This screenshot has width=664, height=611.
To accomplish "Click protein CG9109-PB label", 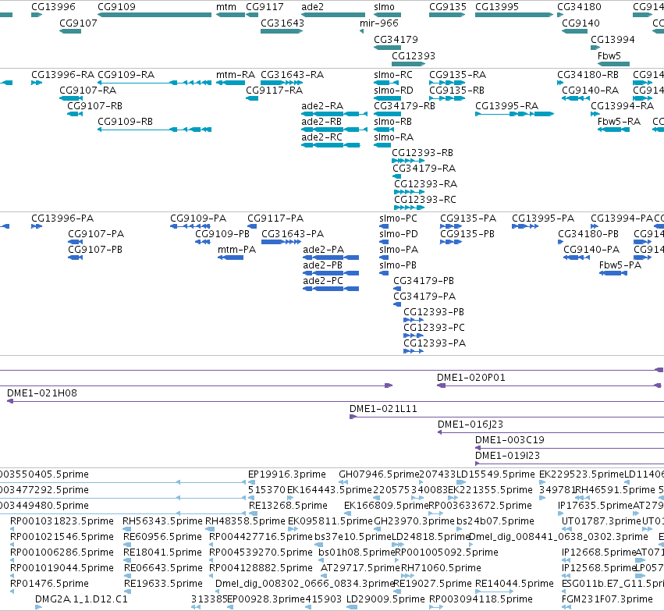I will 222,234.
